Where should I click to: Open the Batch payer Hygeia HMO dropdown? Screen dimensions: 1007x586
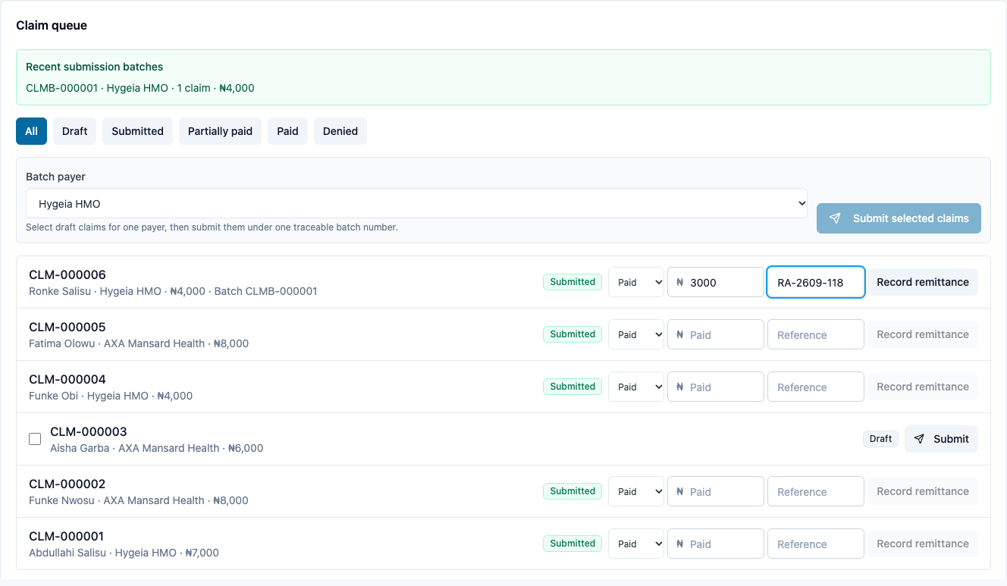click(416, 203)
